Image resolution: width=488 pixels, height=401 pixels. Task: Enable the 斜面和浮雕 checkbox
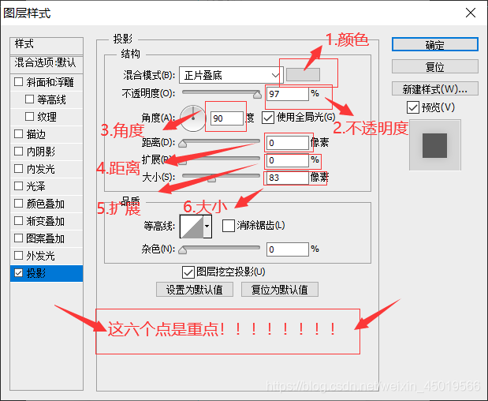pyautogui.click(x=19, y=82)
